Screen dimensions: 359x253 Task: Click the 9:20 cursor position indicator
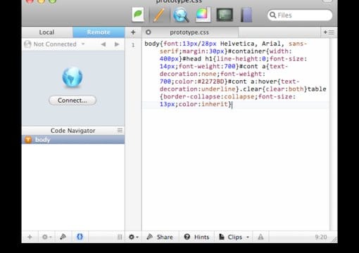(x=321, y=237)
